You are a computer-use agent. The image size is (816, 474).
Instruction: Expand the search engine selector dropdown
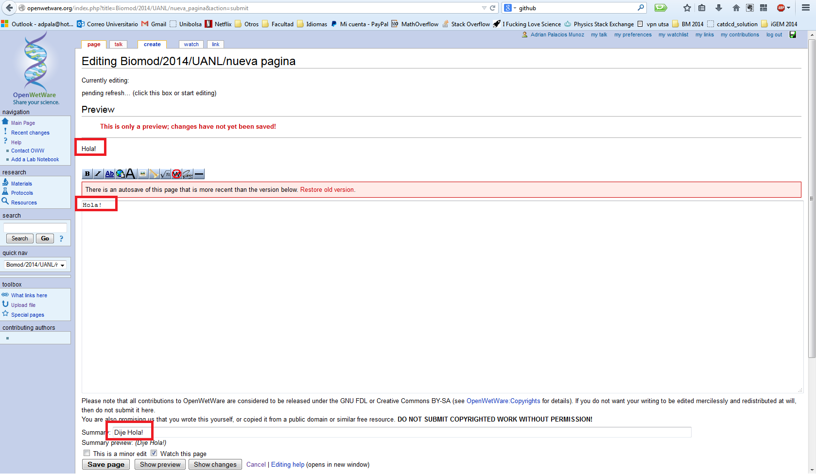point(510,8)
